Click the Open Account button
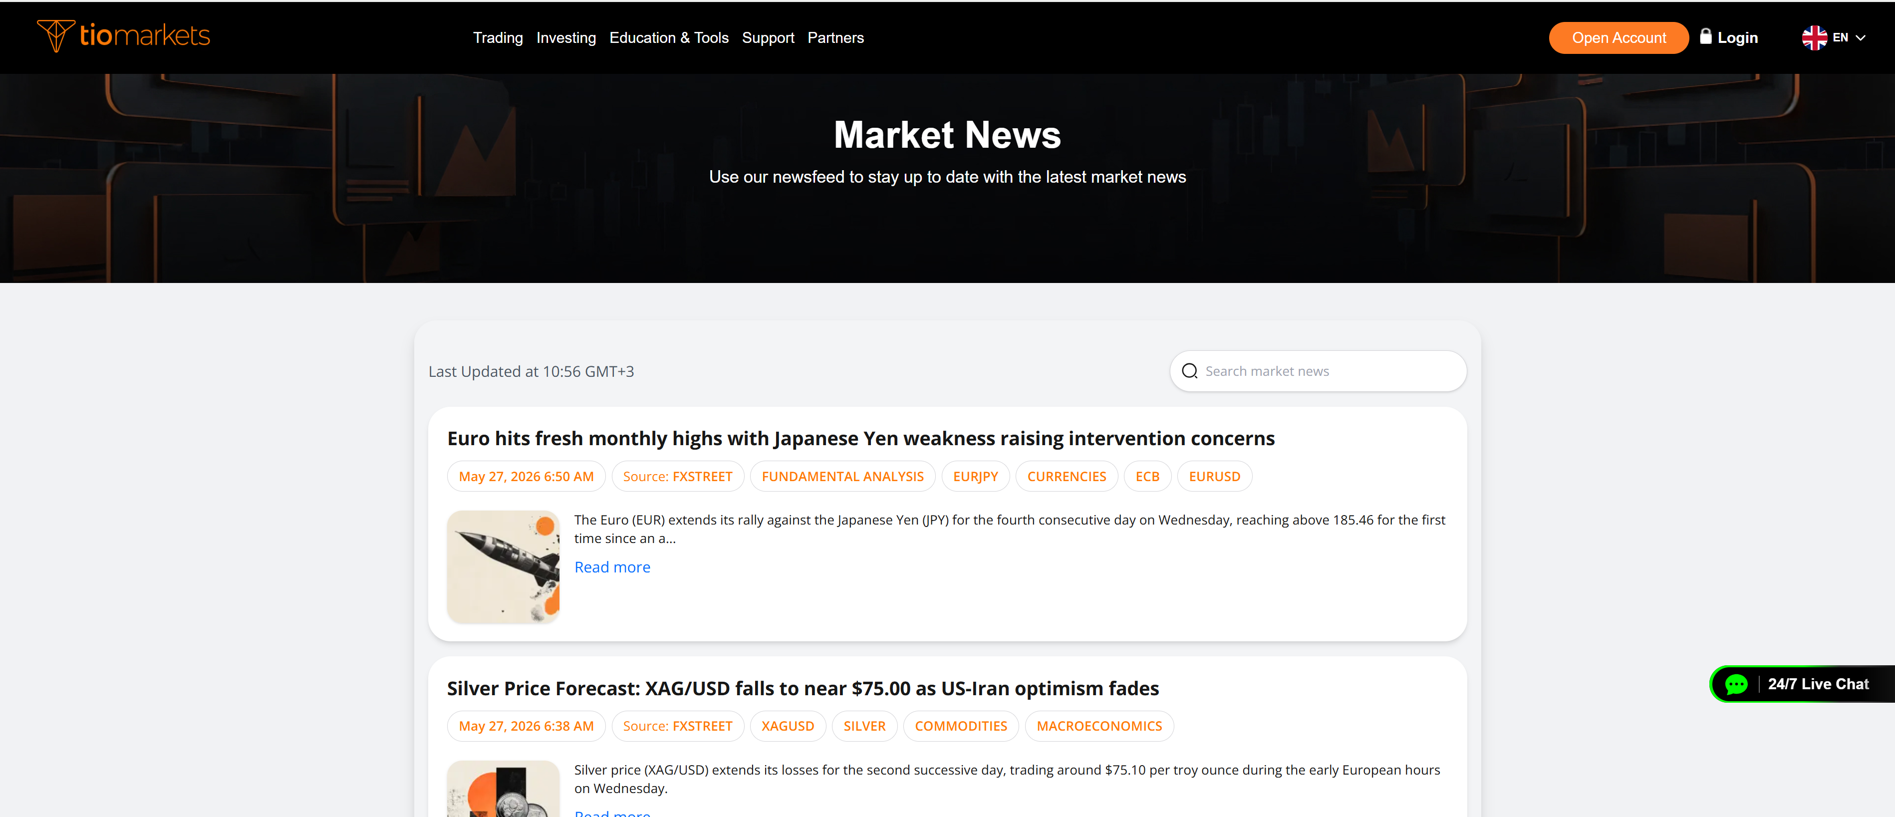 pyautogui.click(x=1619, y=37)
